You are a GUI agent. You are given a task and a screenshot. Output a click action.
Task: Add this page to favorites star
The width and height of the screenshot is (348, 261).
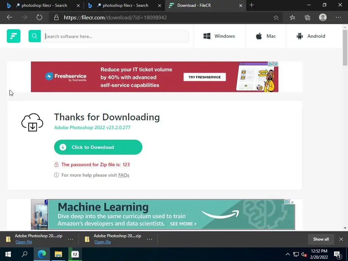pos(276,18)
